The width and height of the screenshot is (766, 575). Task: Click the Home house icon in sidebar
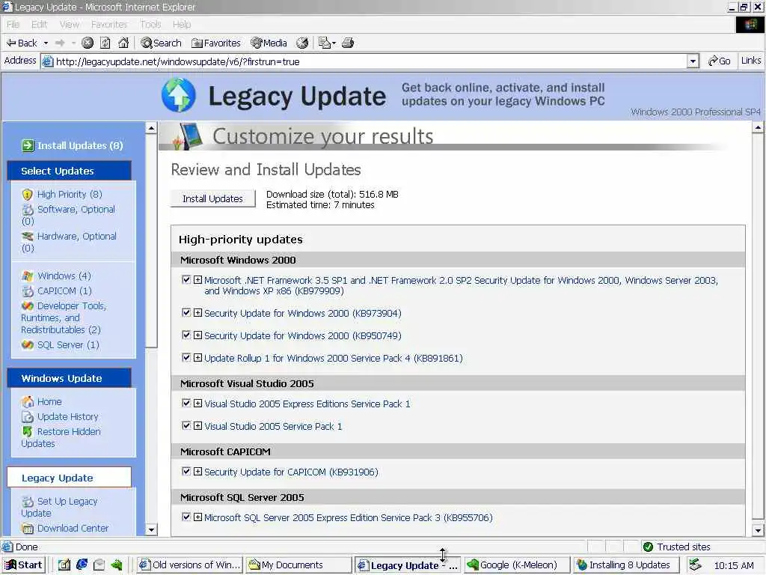click(x=28, y=402)
